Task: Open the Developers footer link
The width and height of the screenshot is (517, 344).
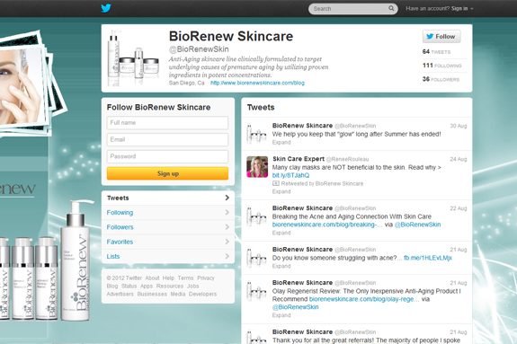Action: [203, 294]
